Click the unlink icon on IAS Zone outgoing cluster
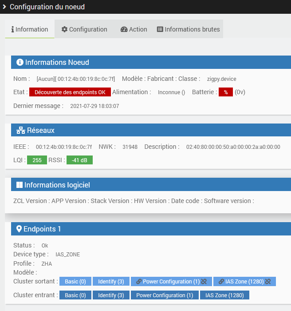The height and width of the screenshot is (311, 291). (x=268, y=281)
